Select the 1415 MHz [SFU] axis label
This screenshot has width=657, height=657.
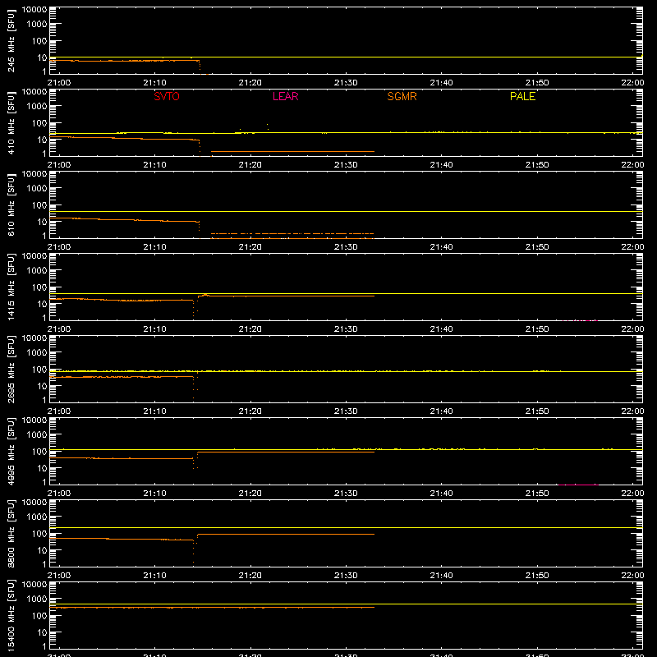click(11, 287)
